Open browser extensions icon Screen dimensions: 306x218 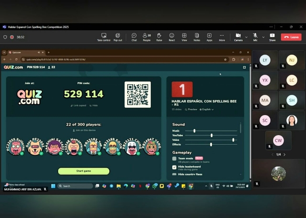point(233,59)
